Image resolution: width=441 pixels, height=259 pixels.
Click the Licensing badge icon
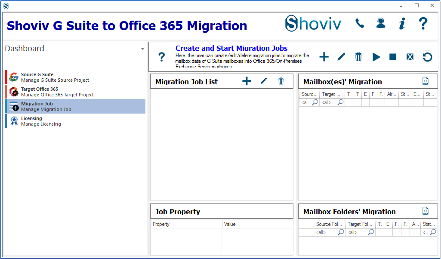pyautogui.click(x=14, y=121)
